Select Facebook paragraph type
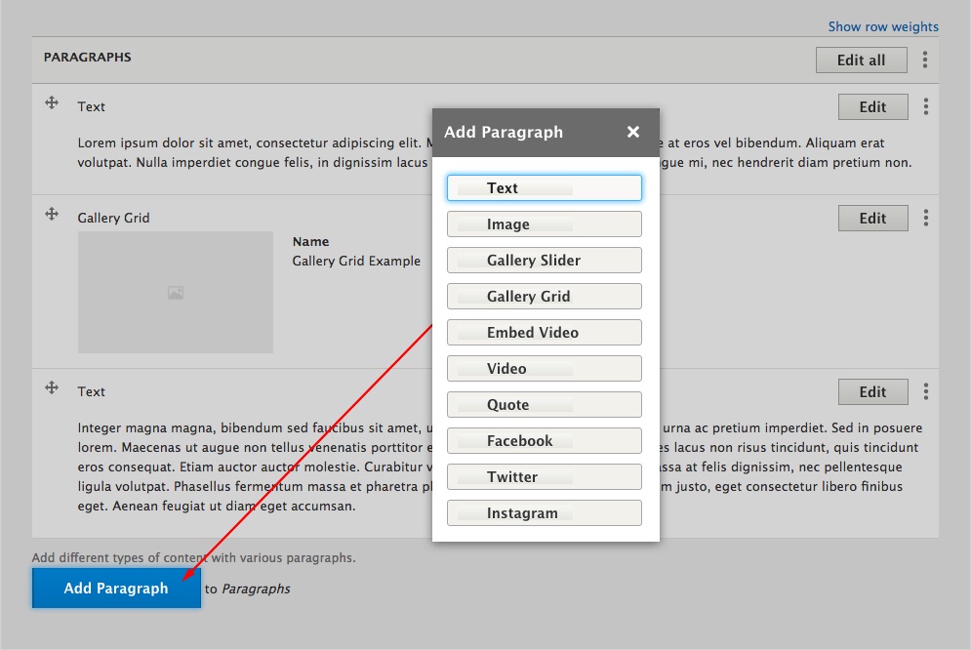971x650 pixels. (x=545, y=441)
